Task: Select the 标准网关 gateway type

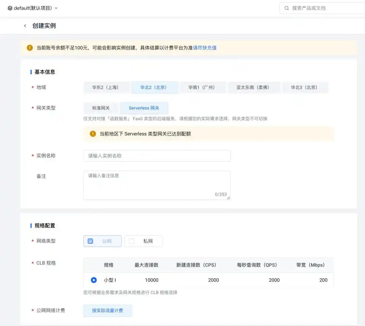Action: (101, 108)
